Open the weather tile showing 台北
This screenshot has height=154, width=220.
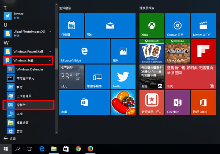[71, 77]
